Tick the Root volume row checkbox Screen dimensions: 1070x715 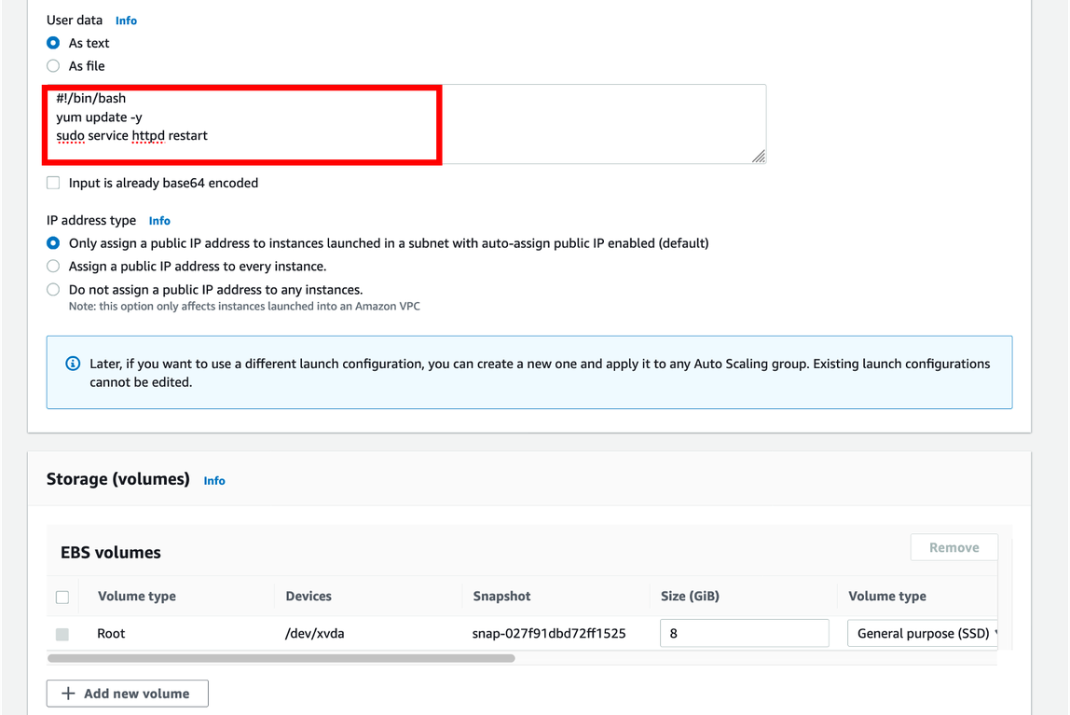click(x=62, y=634)
